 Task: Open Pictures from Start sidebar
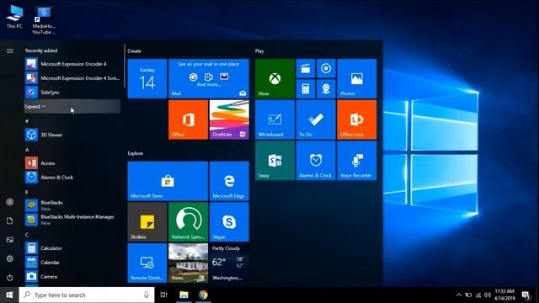(x=9, y=240)
